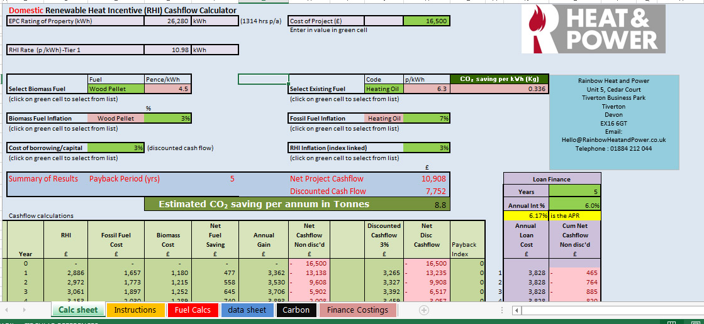This screenshot has height=324, width=704.
Task: Select the Loan Finance Years value cell
Action: click(575, 192)
